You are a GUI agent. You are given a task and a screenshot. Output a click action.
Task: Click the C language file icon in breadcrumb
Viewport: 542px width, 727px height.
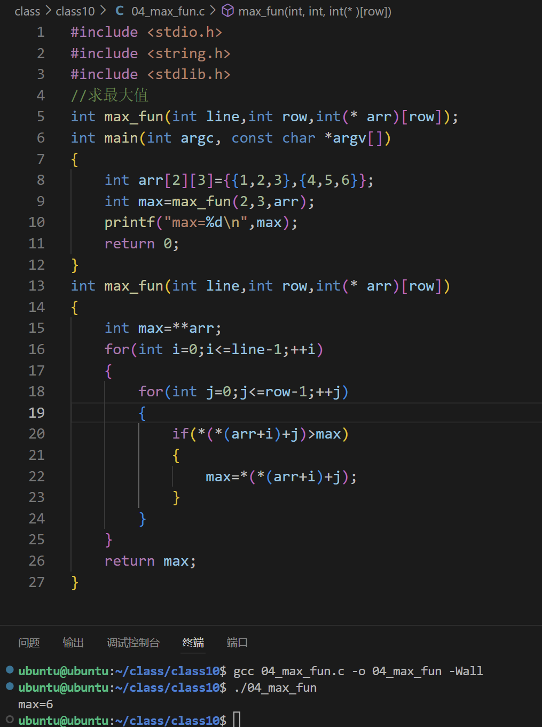(x=120, y=11)
